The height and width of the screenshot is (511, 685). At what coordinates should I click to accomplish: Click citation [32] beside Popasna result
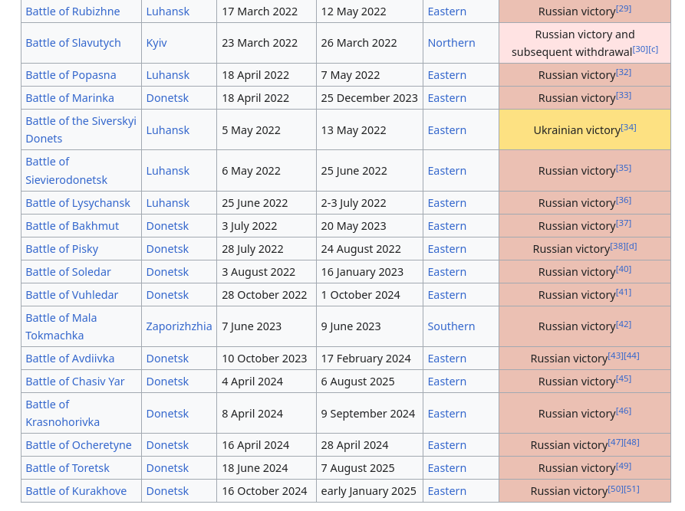click(624, 72)
